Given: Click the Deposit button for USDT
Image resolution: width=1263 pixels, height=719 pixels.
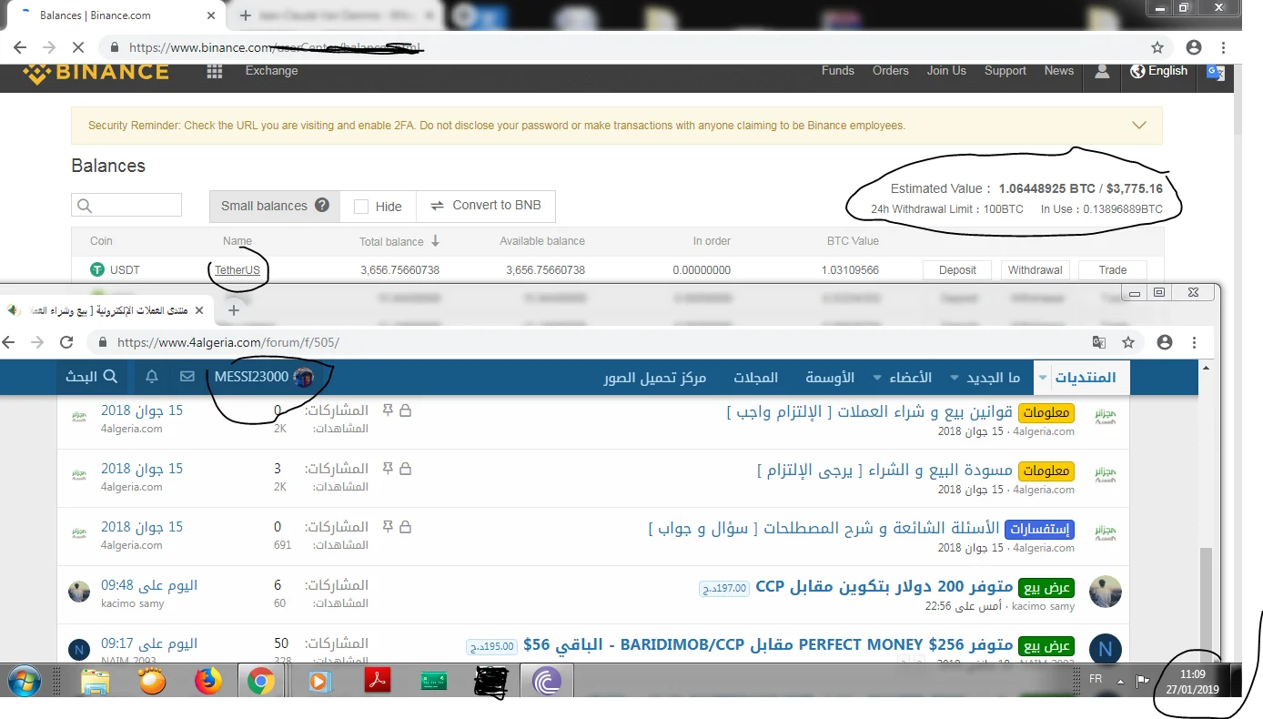Looking at the screenshot, I should tap(957, 270).
